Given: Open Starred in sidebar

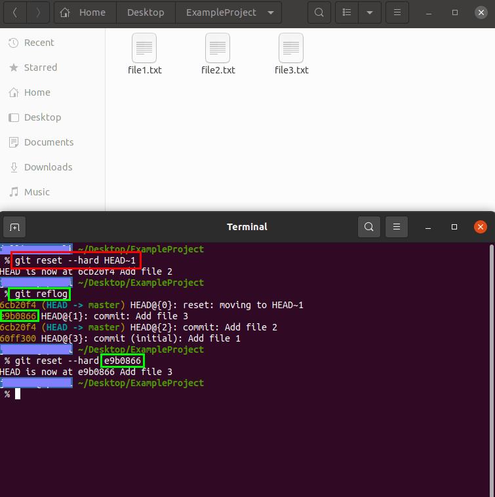Looking at the screenshot, I should click(52, 68).
